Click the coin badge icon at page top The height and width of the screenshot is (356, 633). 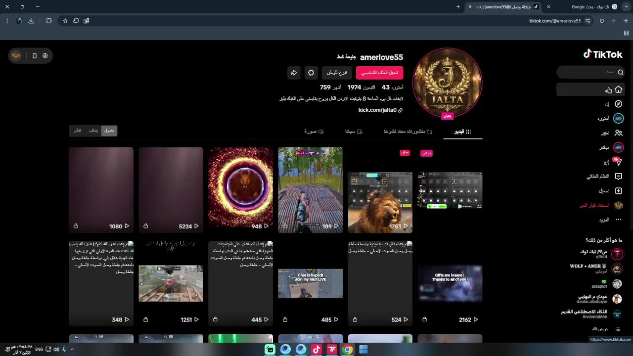(16, 56)
